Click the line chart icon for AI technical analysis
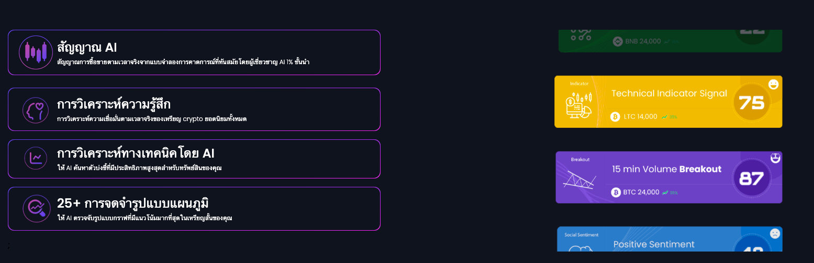 click(x=36, y=158)
